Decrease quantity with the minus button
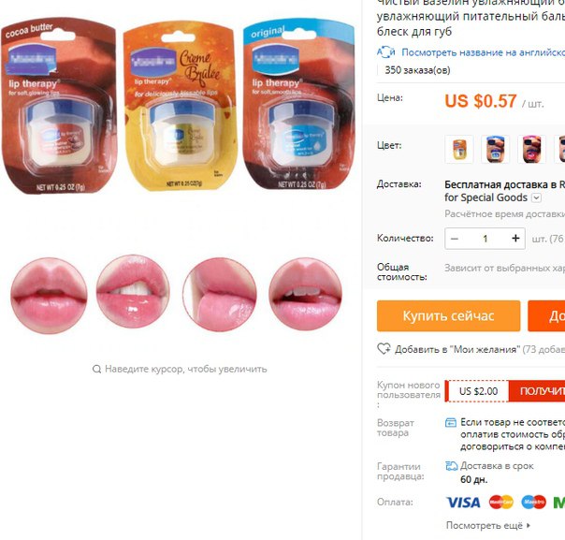The height and width of the screenshot is (540, 565). pyautogui.click(x=455, y=239)
